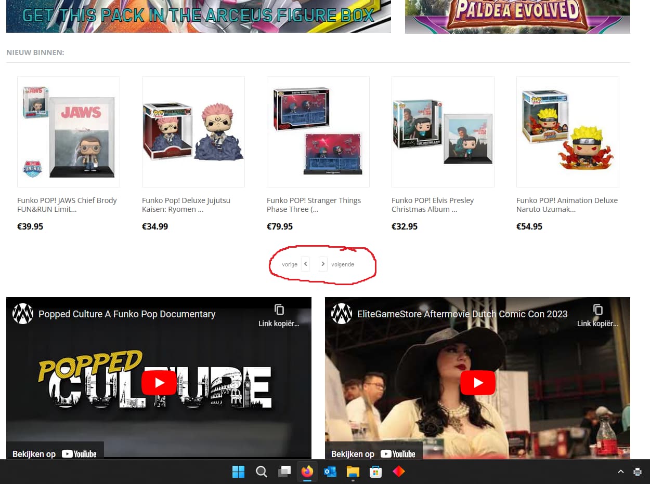Screen dimensions: 650x484
Task: Copy link of the Popped Culture video
Action: tap(279, 316)
